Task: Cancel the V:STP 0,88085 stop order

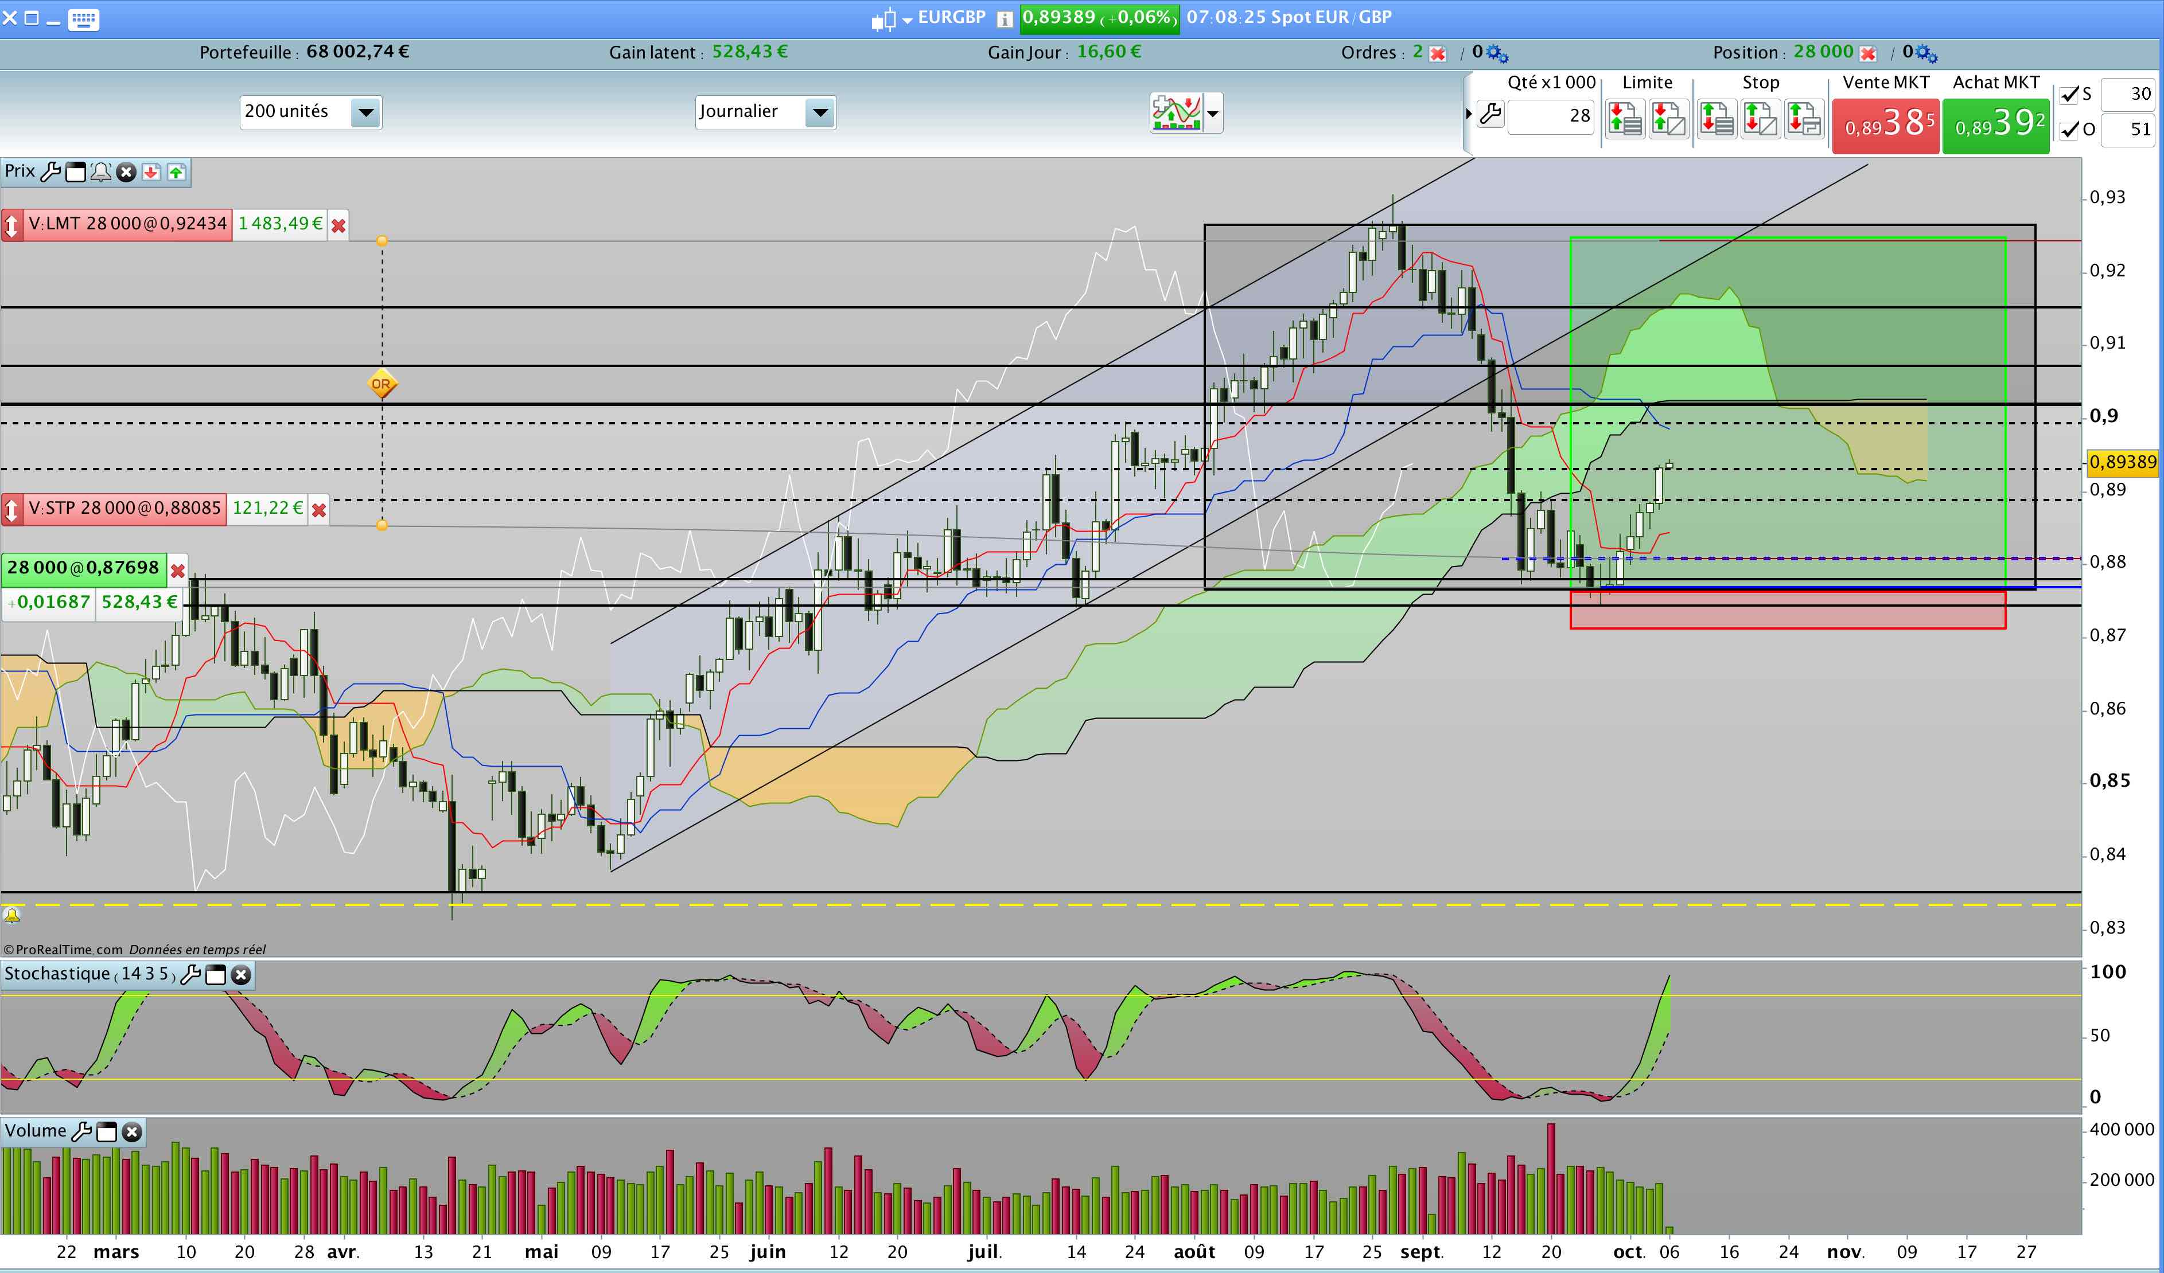Action: pyautogui.click(x=318, y=511)
